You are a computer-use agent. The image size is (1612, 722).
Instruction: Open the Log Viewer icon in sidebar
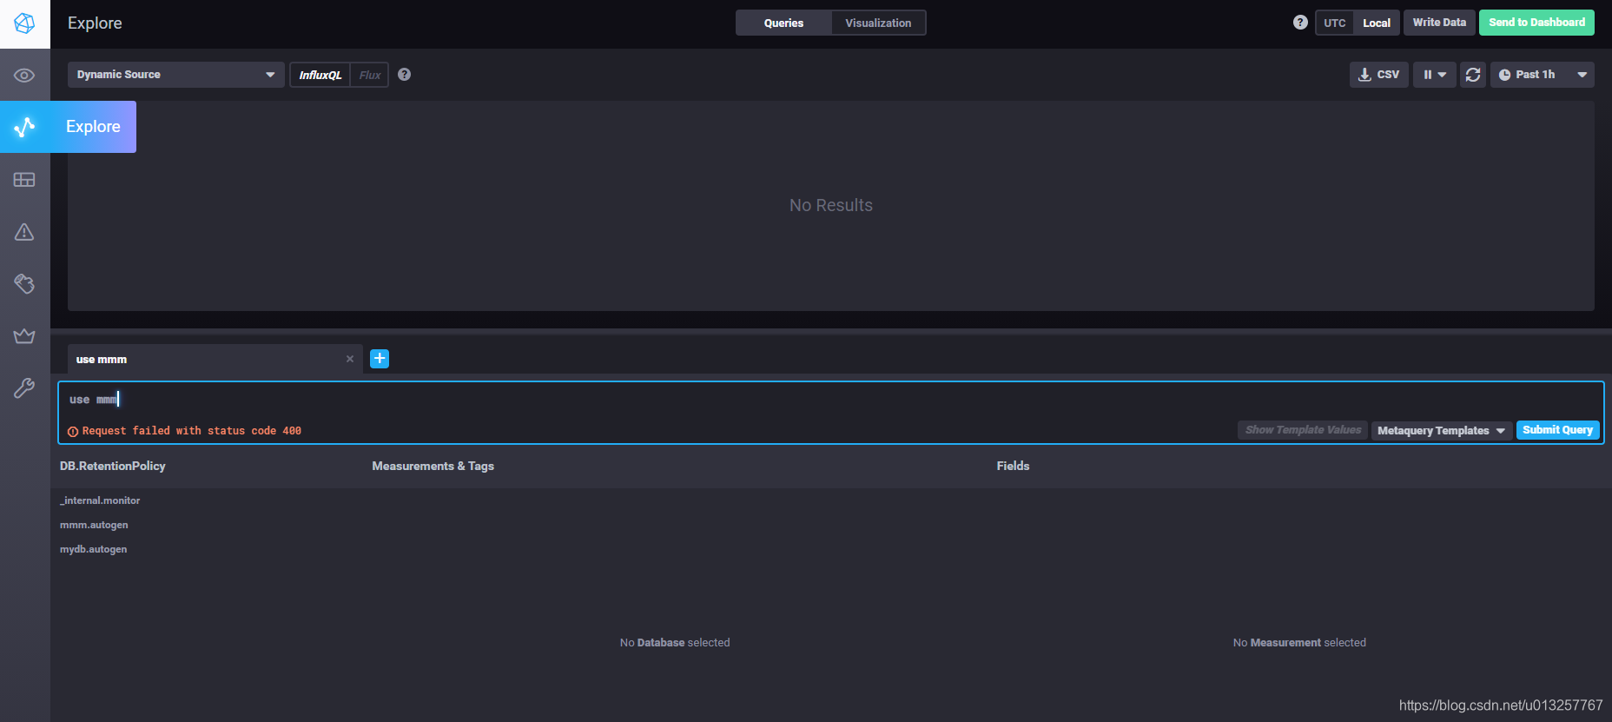click(x=24, y=283)
